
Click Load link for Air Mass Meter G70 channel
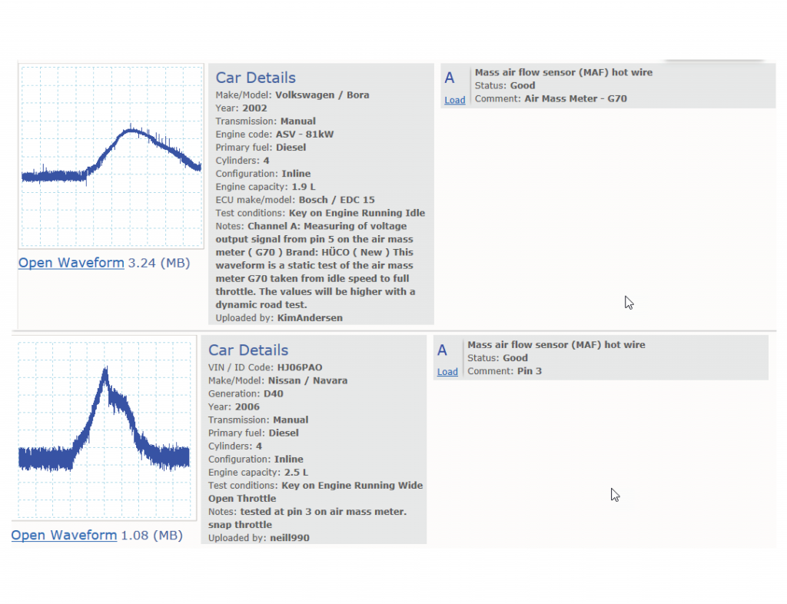pyautogui.click(x=455, y=100)
